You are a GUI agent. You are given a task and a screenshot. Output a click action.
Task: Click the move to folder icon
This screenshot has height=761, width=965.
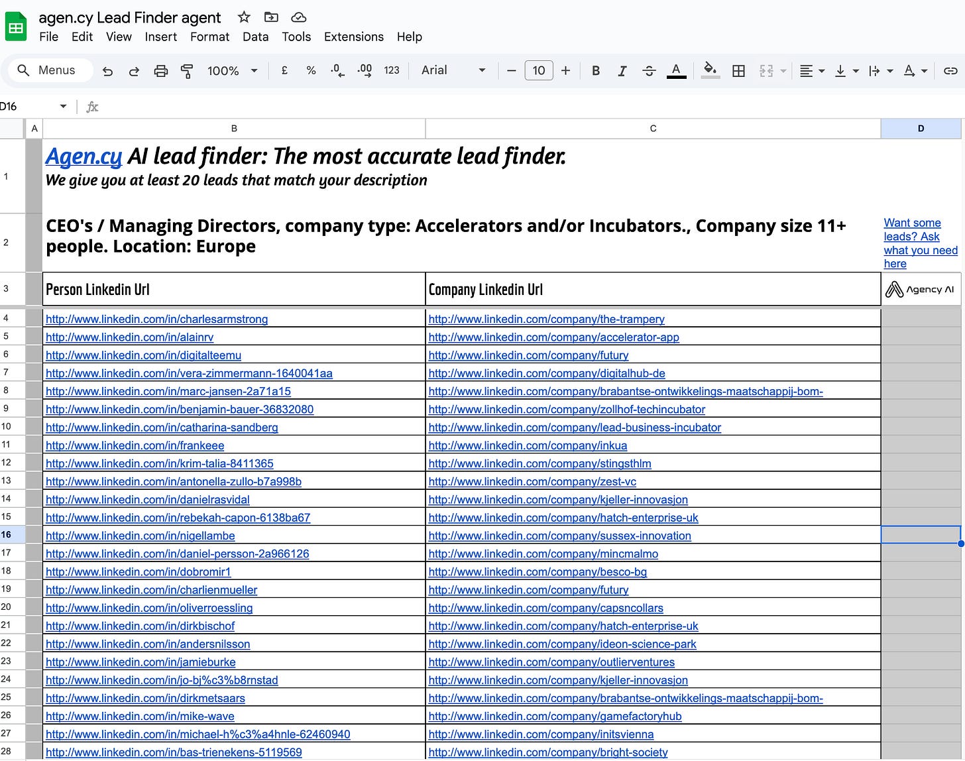pos(270,17)
